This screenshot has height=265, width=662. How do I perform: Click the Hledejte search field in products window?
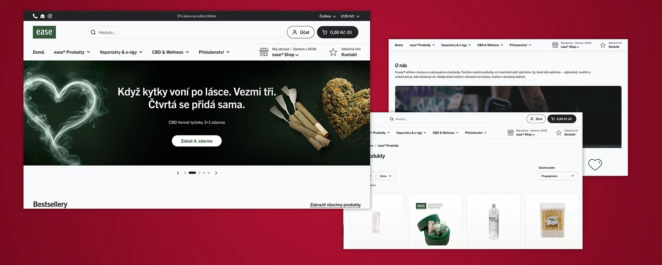[x=455, y=119]
